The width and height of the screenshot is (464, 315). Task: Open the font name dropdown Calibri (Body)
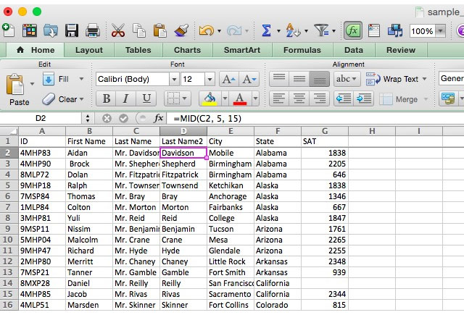(x=174, y=79)
